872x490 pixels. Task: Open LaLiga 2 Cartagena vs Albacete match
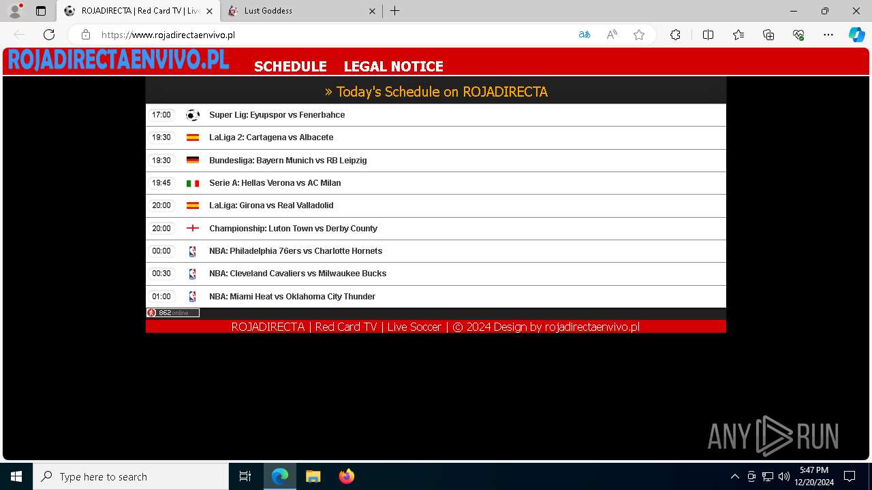tap(271, 137)
